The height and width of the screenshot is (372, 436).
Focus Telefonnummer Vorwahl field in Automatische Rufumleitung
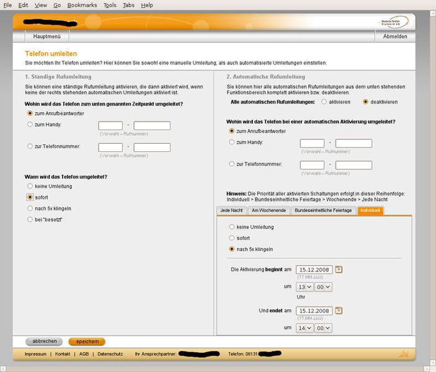click(312, 165)
